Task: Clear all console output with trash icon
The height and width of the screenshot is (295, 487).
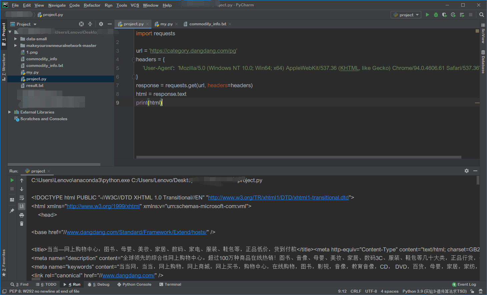Action: coord(22,224)
